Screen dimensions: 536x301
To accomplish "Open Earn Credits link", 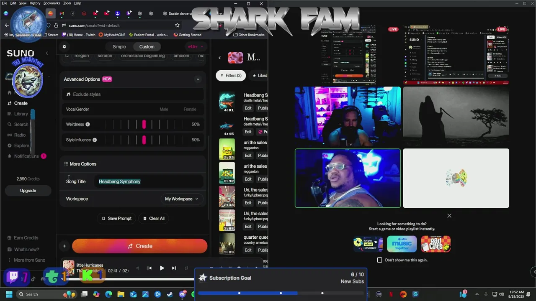I will 23,238.
